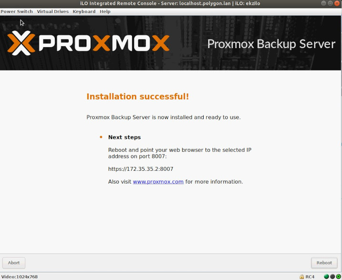Click the green power status icon
The height and width of the screenshot is (280, 342).
tap(338, 277)
